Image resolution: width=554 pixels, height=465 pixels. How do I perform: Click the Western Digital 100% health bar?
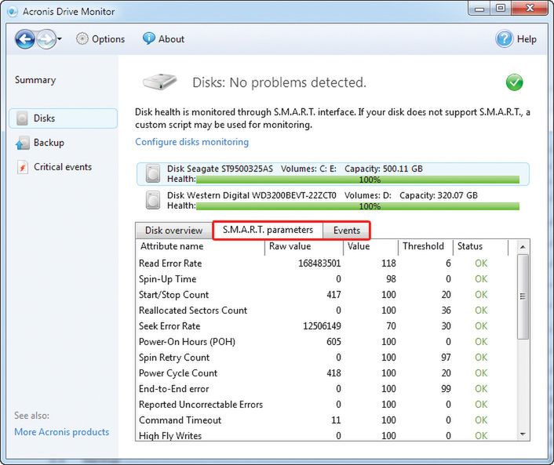(x=358, y=206)
